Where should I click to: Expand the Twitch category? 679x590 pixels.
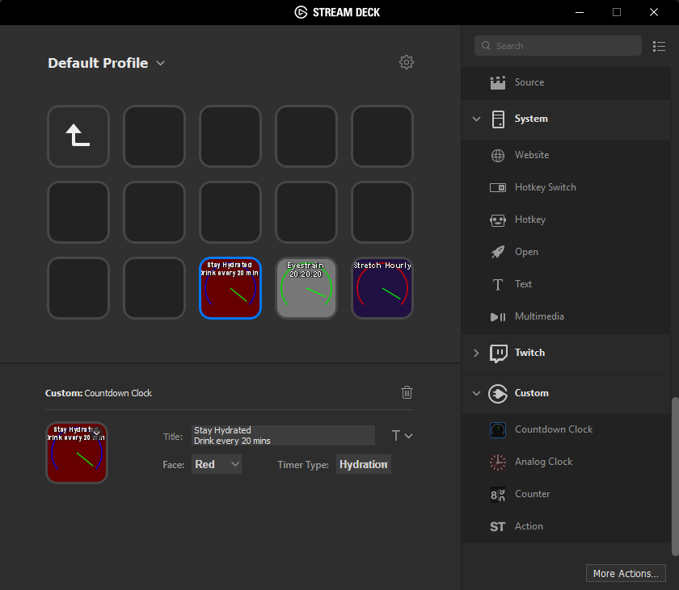pos(476,353)
